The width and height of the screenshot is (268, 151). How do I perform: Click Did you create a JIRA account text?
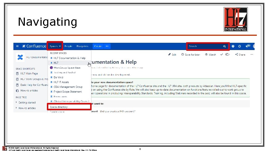click(x=118, y=111)
